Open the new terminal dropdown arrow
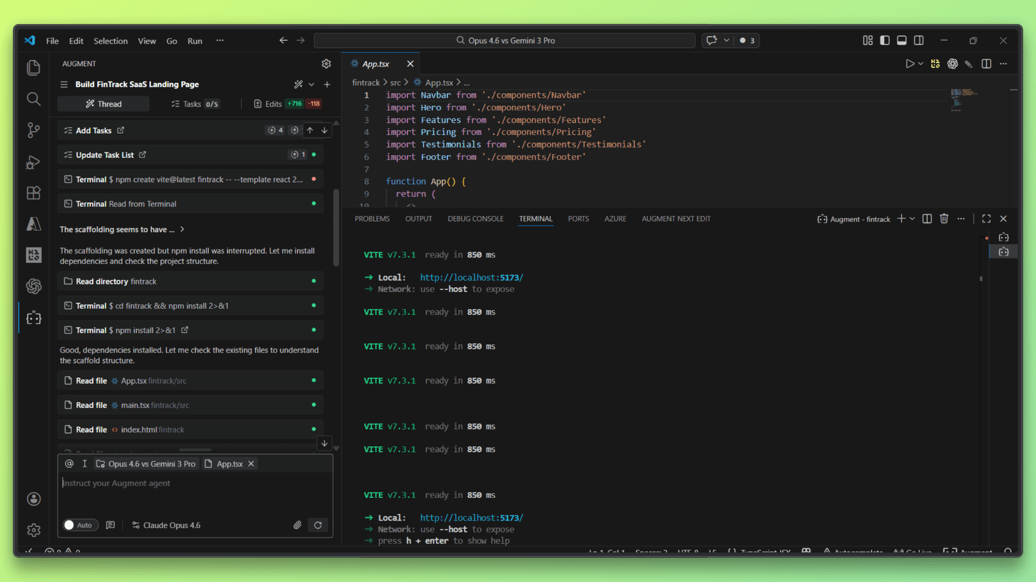This screenshot has height=582, width=1036. click(x=912, y=219)
